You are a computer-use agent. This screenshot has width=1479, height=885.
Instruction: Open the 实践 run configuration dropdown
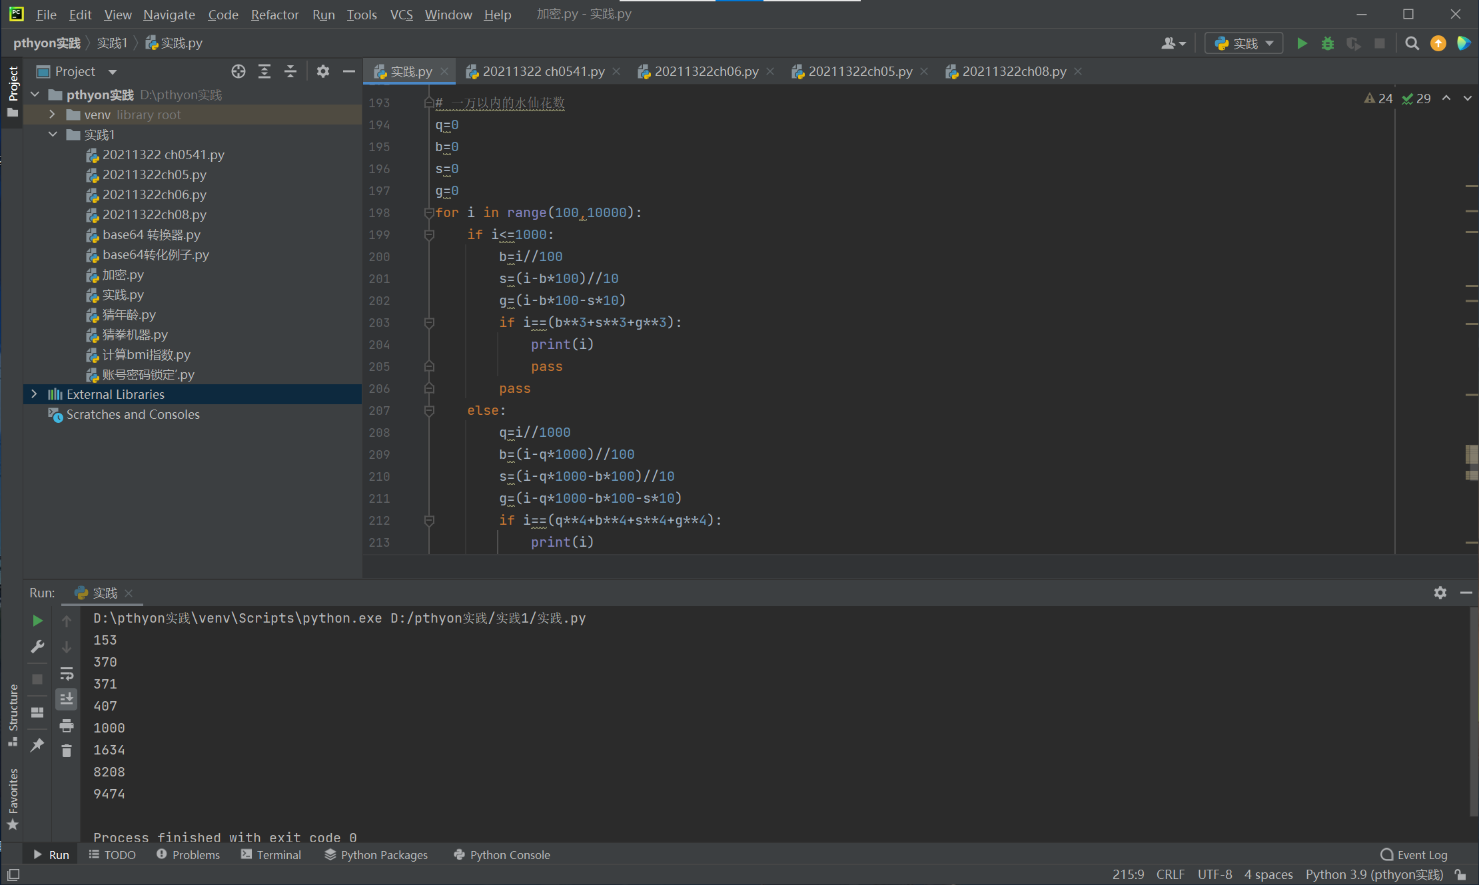tap(1244, 43)
